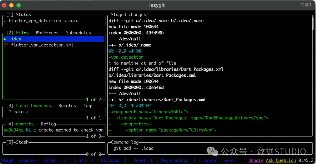
Task: Click the lazygit window title
Action: click(157, 5)
